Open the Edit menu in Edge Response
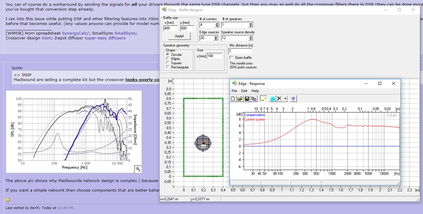Screen dimensions: 423x214 click(244, 91)
